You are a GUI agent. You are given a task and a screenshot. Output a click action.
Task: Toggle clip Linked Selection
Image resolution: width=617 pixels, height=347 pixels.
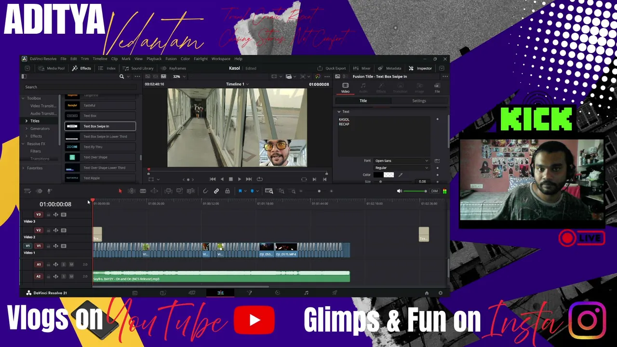tap(216, 191)
